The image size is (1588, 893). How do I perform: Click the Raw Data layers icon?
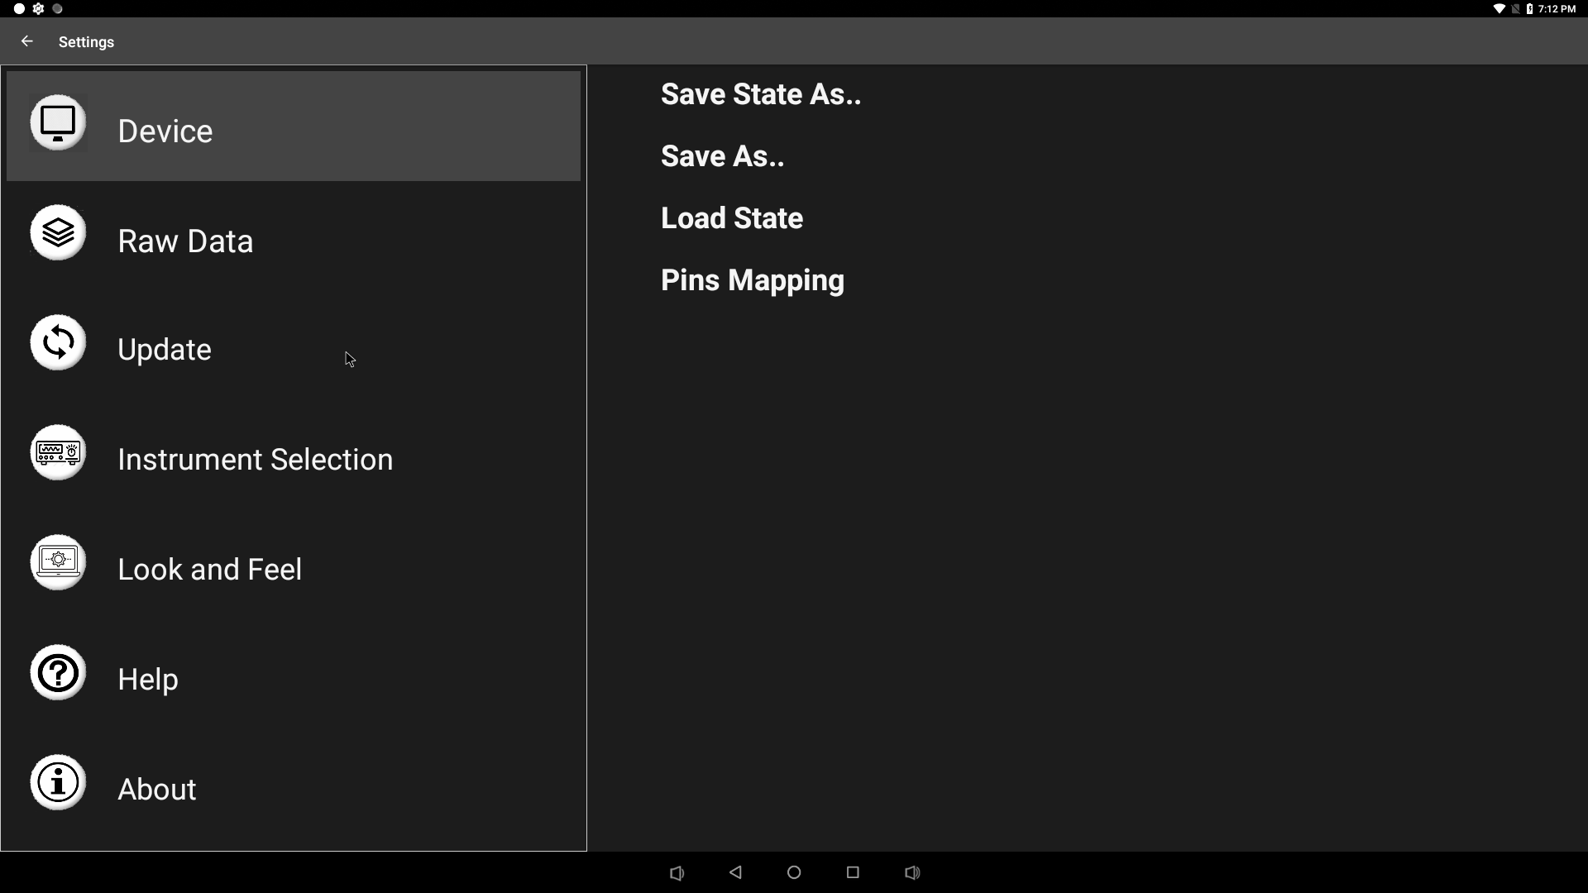coord(58,232)
